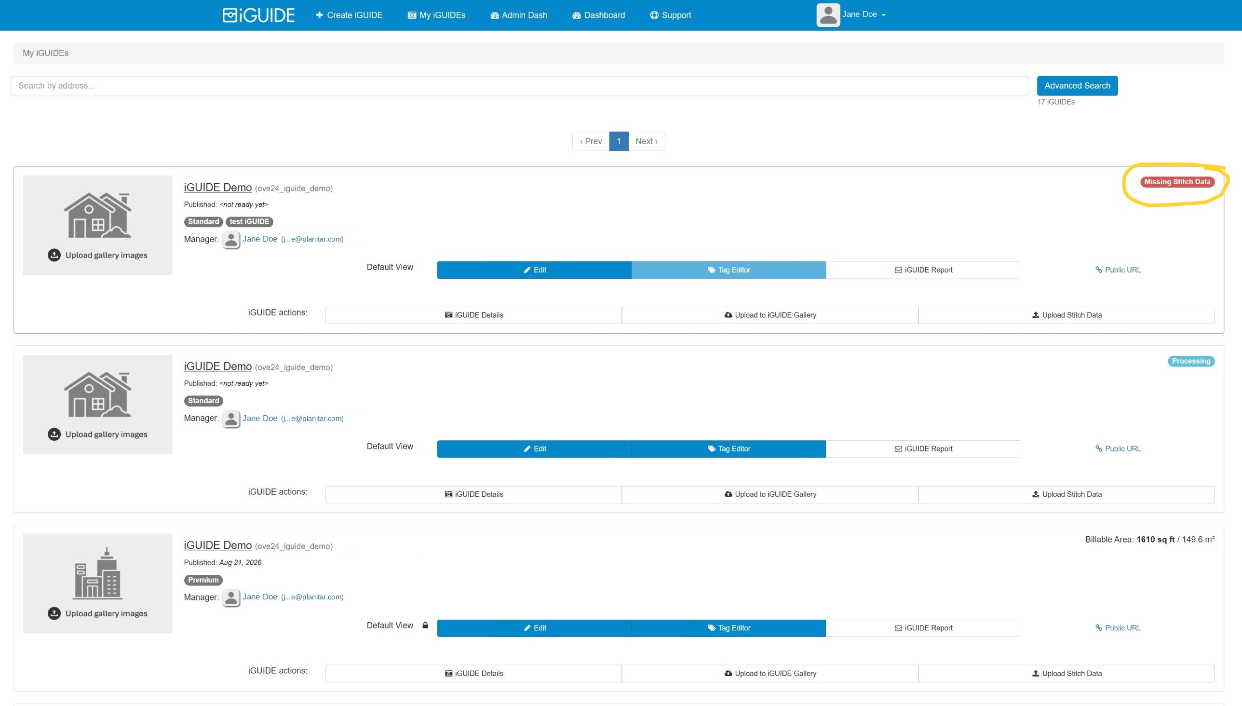This screenshot has width=1242, height=706.
Task: Click manager avatar in Premium card
Action: (231, 598)
